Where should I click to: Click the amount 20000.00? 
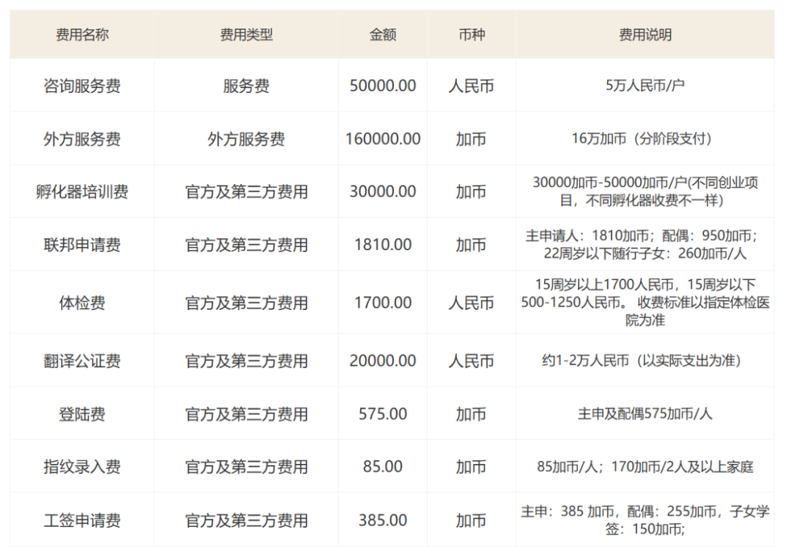(382, 361)
